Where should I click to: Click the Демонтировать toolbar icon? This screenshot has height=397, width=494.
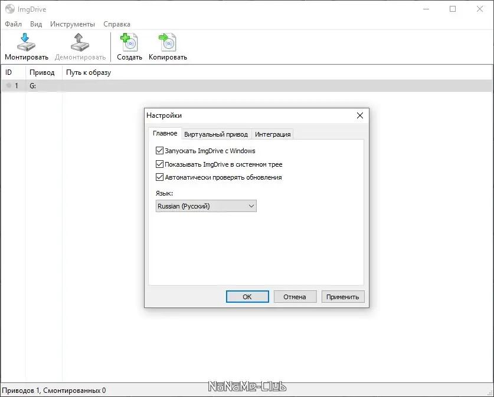click(80, 42)
